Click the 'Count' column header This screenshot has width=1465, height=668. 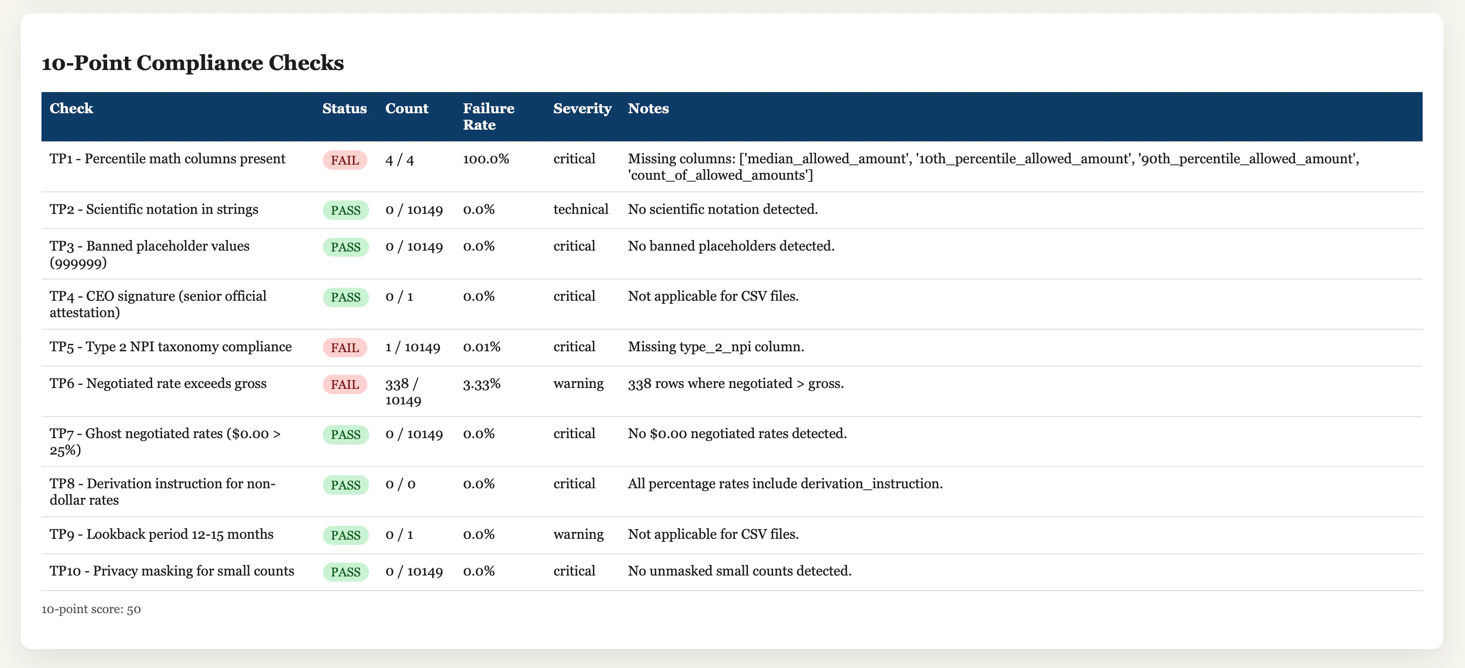tap(407, 108)
